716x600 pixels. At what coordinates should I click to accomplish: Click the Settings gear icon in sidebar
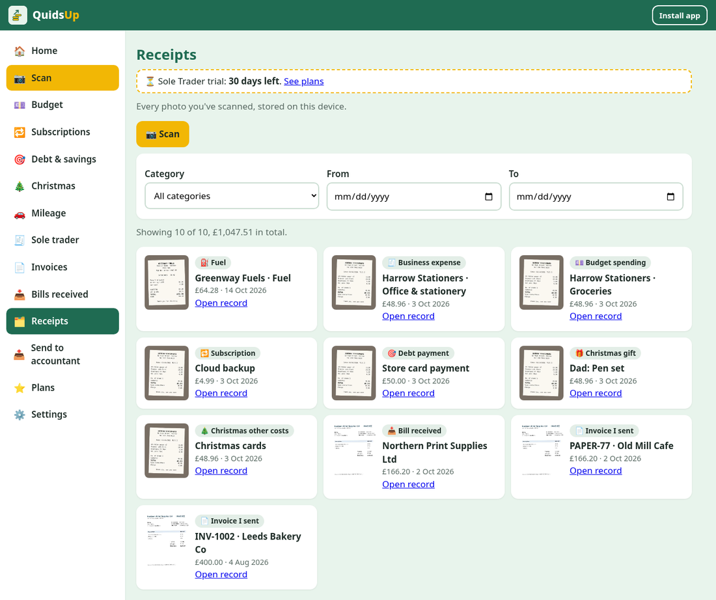coord(19,415)
